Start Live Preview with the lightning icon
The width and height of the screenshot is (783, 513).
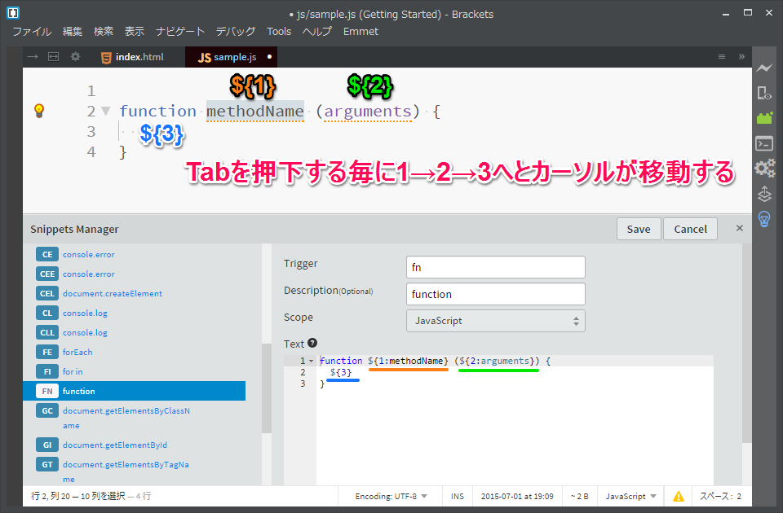point(764,68)
